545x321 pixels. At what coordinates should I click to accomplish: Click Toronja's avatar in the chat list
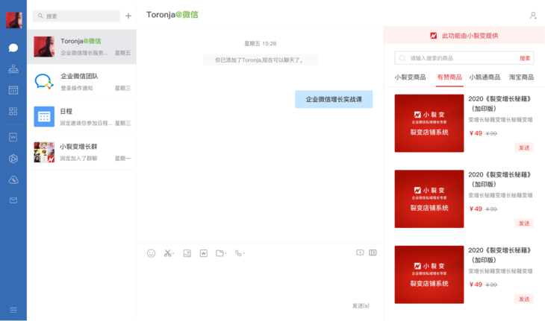point(44,47)
